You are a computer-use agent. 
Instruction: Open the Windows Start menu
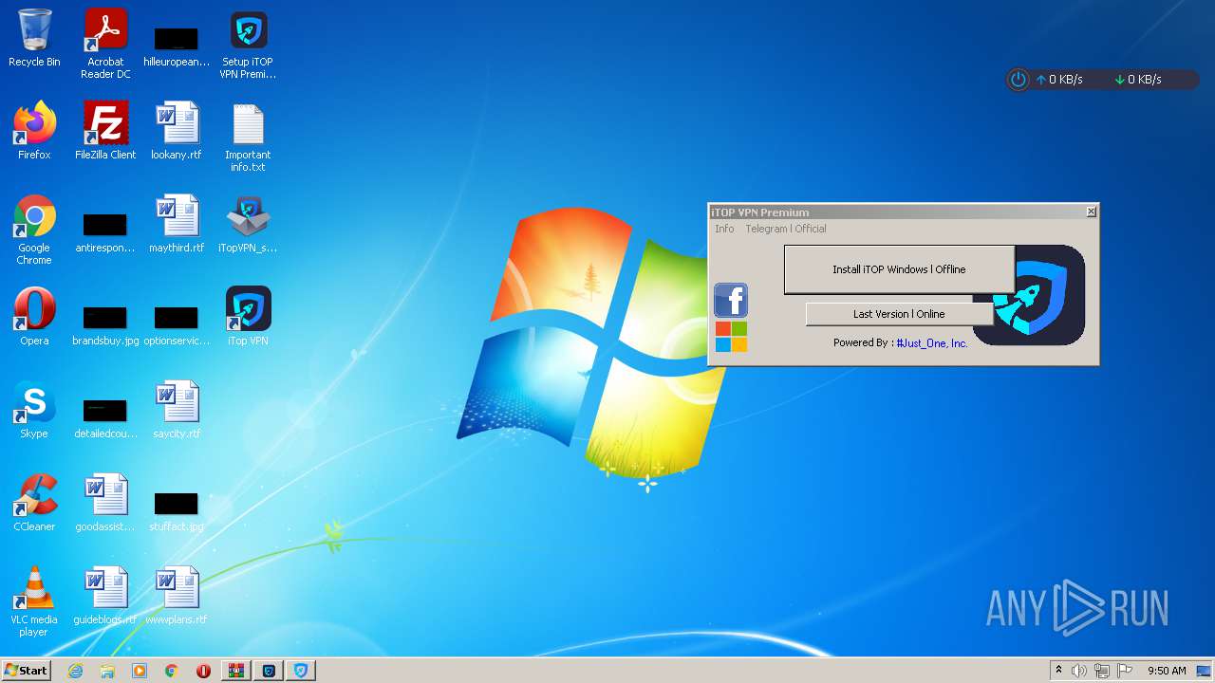click(27, 671)
